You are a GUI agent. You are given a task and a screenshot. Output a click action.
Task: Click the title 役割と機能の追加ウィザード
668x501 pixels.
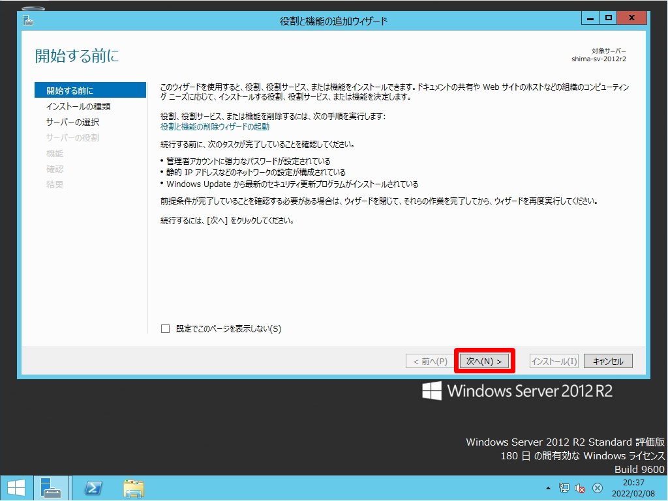[x=333, y=21]
